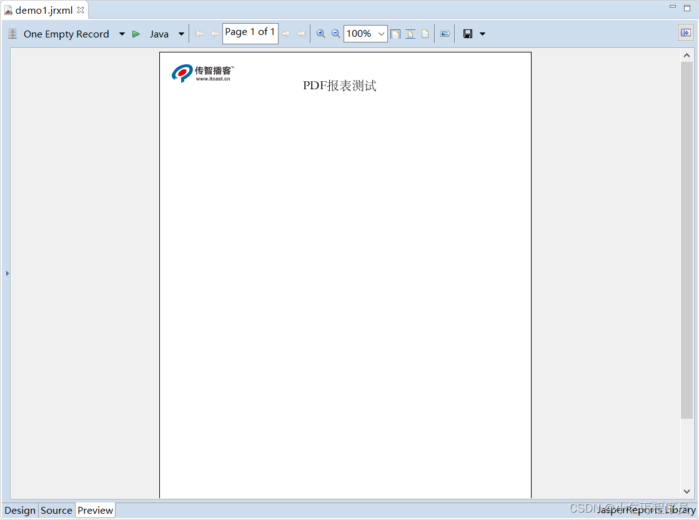
Task: Open the Java preview format dropdown arrow
Action: (x=181, y=34)
